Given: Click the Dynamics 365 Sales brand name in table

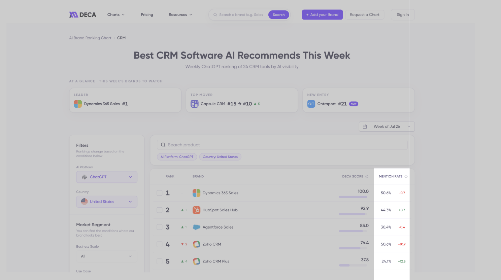Looking at the screenshot, I should (x=220, y=193).
